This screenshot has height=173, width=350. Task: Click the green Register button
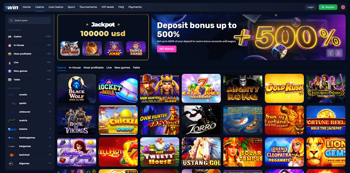tap(328, 7)
